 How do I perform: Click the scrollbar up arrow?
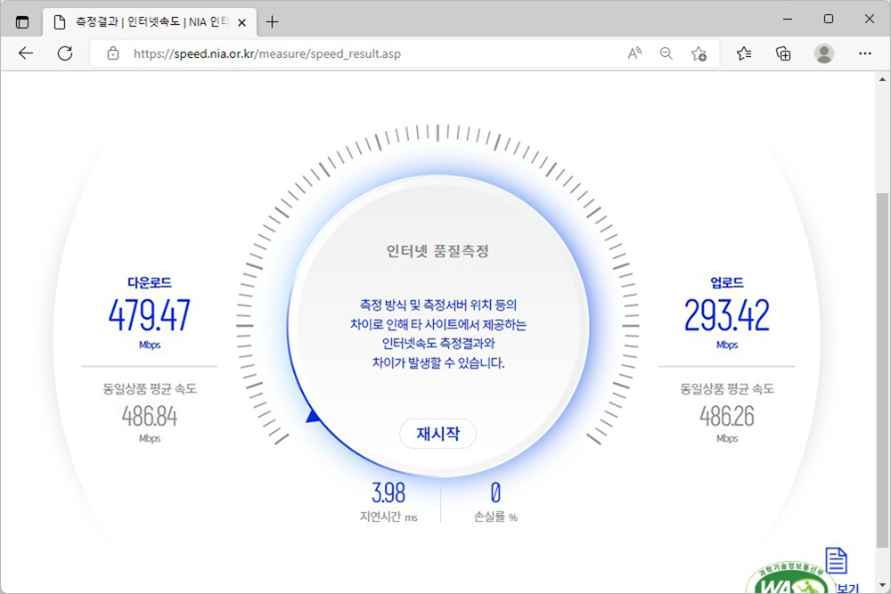pos(882,80)
